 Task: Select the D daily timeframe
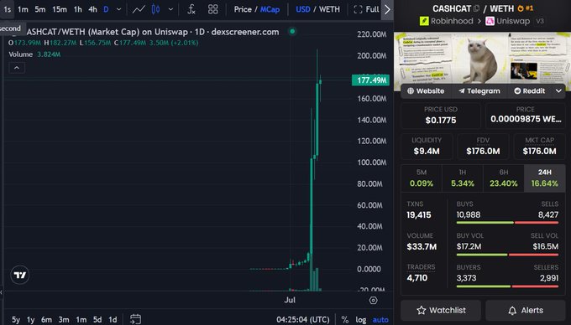point(106,9)
